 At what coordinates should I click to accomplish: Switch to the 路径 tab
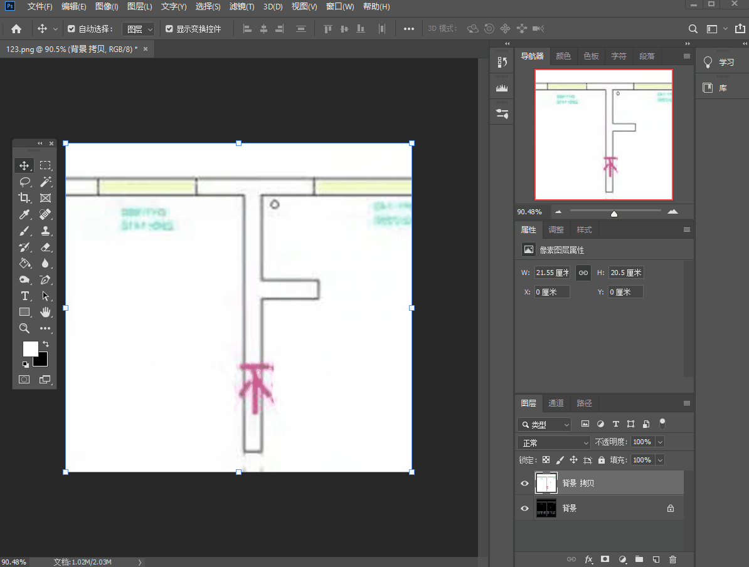point(584,403)
